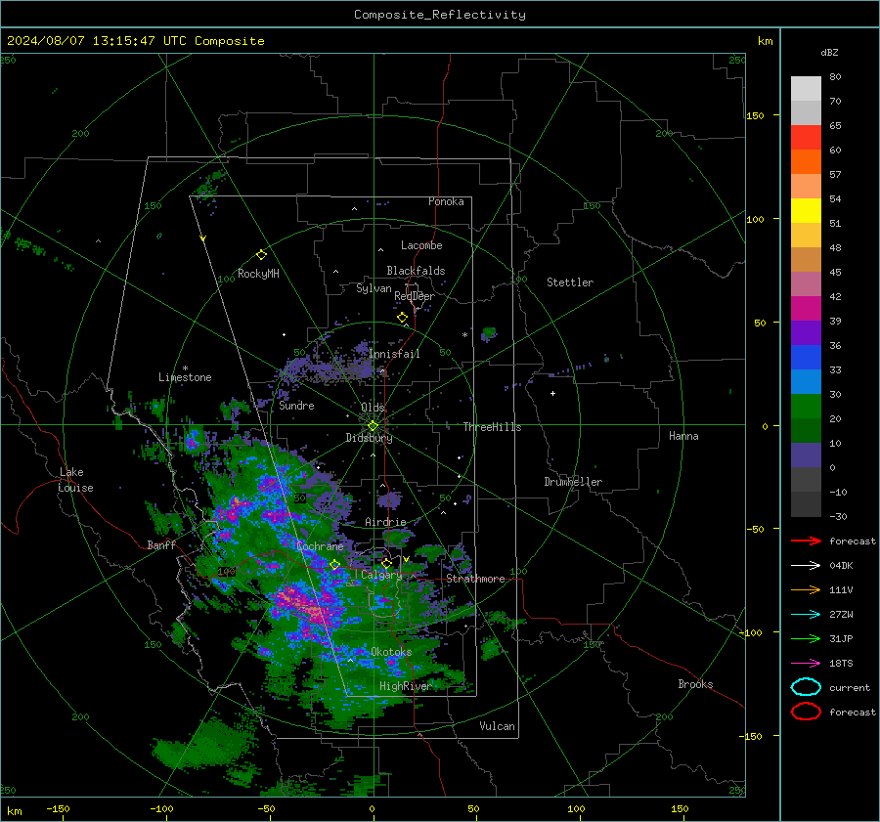Click the orange 111V arrow legend icon
The height and width of the screenshot is (822, 880).
pos(806,589)
